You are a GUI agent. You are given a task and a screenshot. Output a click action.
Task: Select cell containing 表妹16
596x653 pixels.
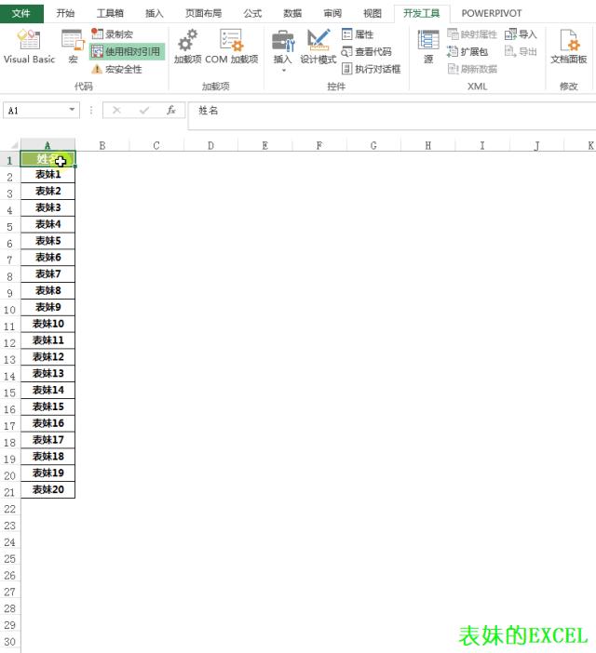click(x=47, y=423)
